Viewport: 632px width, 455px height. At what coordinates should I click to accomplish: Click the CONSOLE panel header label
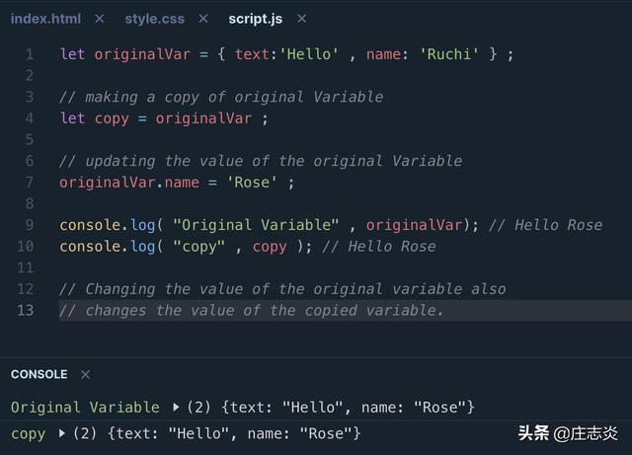click(39, 375)
